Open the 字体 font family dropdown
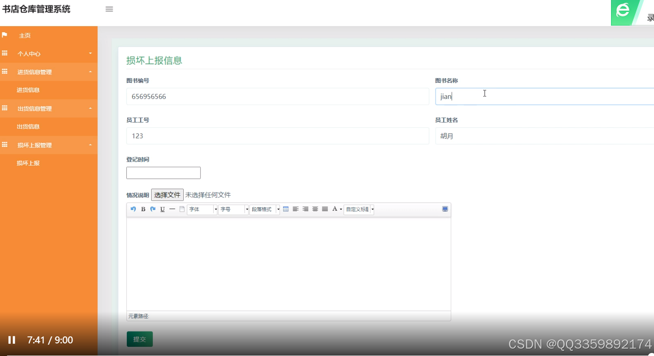This screenshot has width=654, height=356. [202, 210]
